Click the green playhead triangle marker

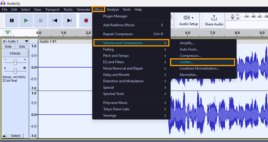click(x=7, y=32)
